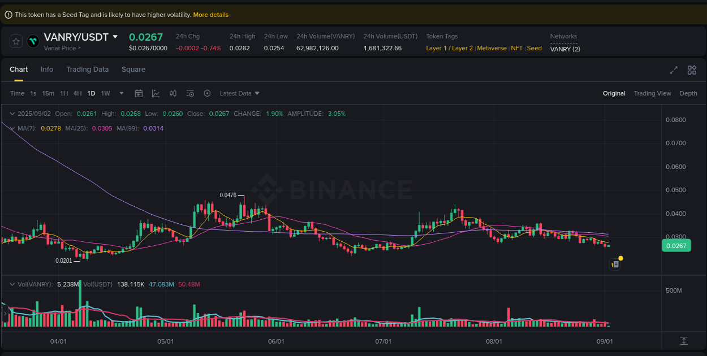Expand the chart to fullscreen

click(674, 70)
